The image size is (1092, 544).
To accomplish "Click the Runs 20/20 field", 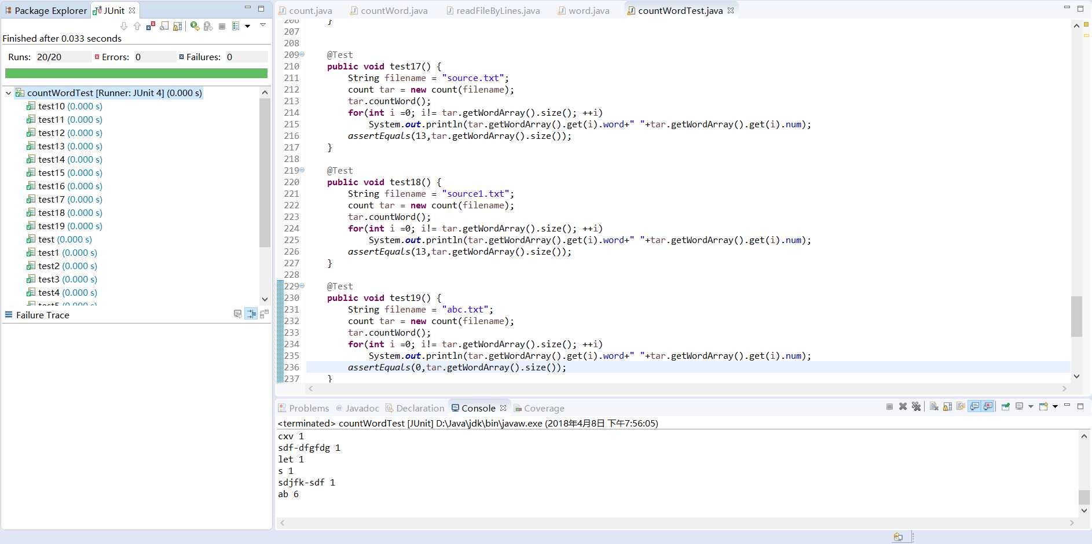I will click(x=63, y=57).
